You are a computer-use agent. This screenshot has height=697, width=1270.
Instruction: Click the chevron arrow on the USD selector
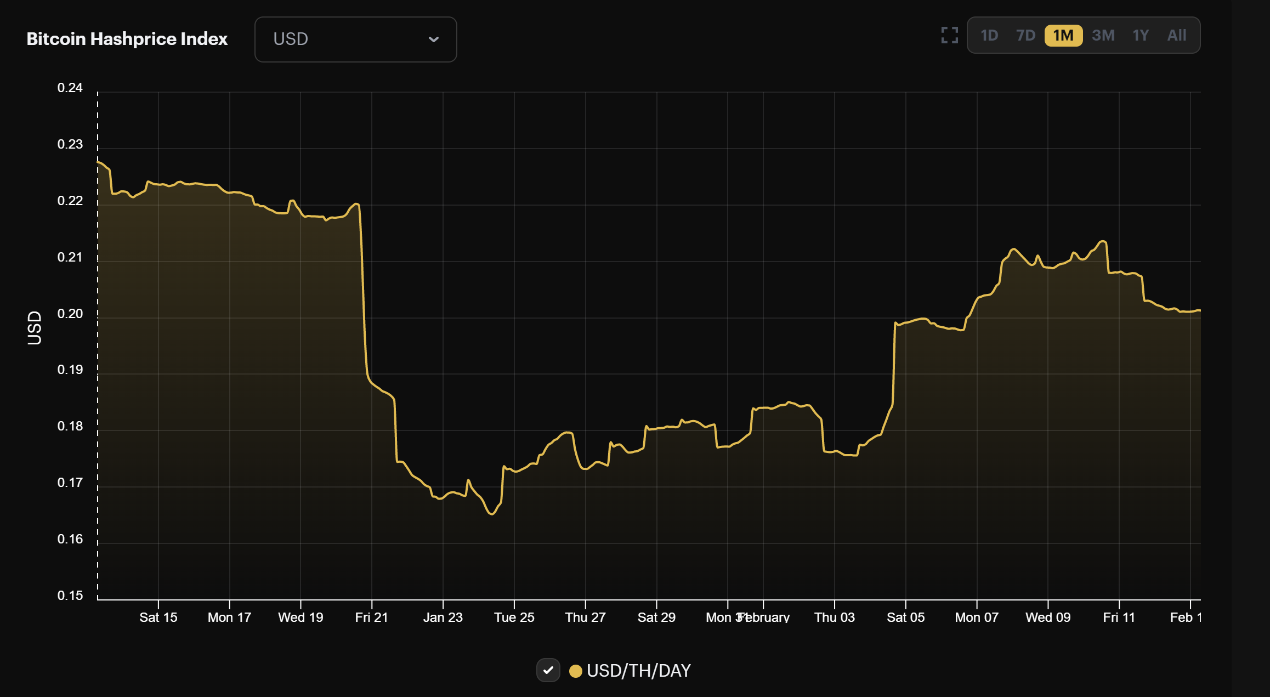tap(433, 39)
